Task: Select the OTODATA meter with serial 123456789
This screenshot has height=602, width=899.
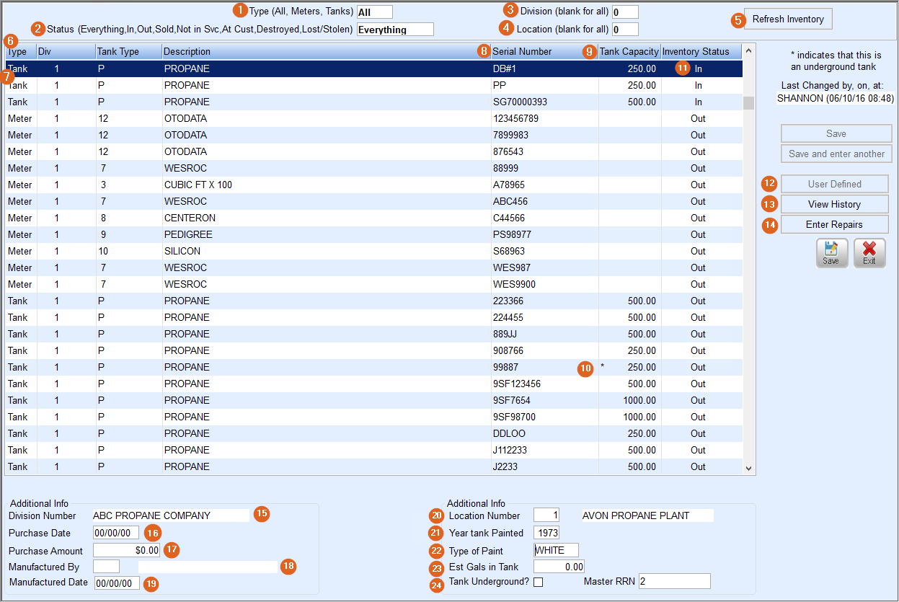Action: pyautogui.click(x=374, y=118)
